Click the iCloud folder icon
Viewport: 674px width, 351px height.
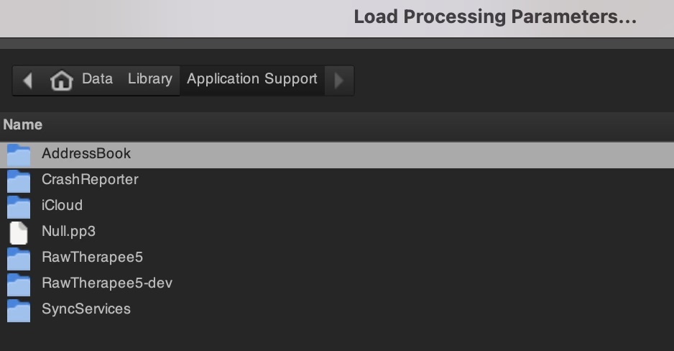[19, 206]
